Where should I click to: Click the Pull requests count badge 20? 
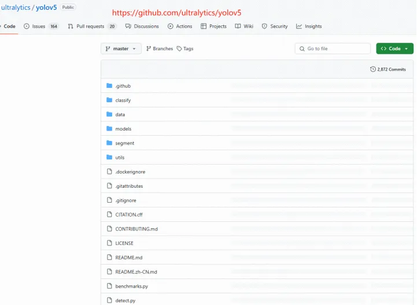click(x=112, y=27)
